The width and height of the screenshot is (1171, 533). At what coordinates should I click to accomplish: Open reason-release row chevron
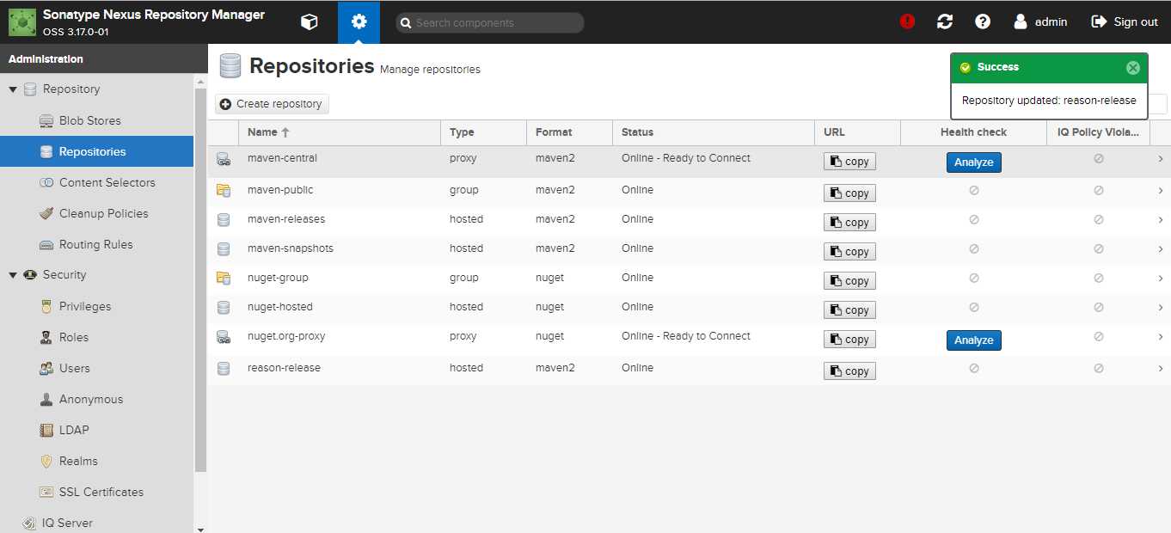tap(1160, 369)
